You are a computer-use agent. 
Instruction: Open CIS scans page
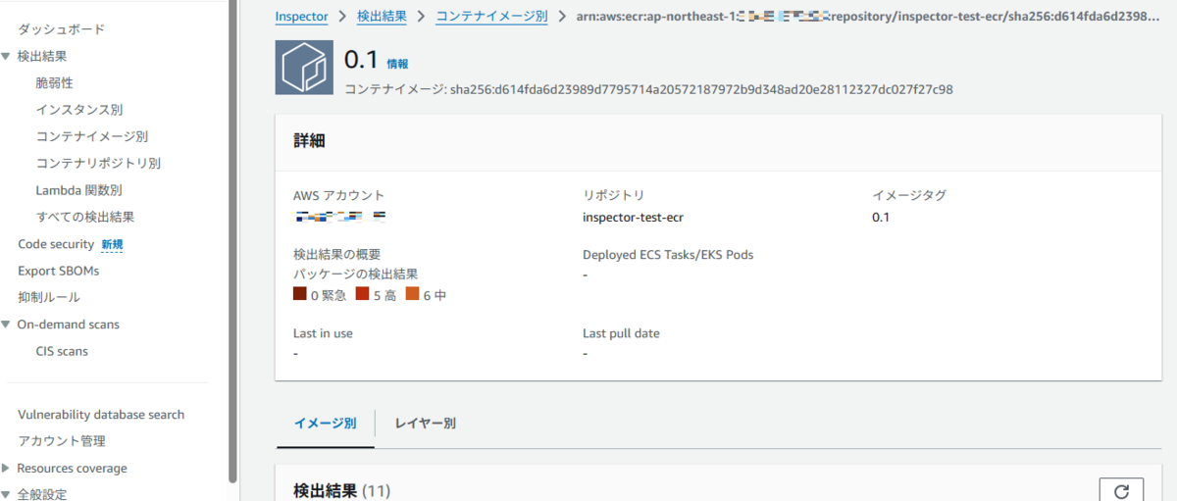click(x=62, y=351)
